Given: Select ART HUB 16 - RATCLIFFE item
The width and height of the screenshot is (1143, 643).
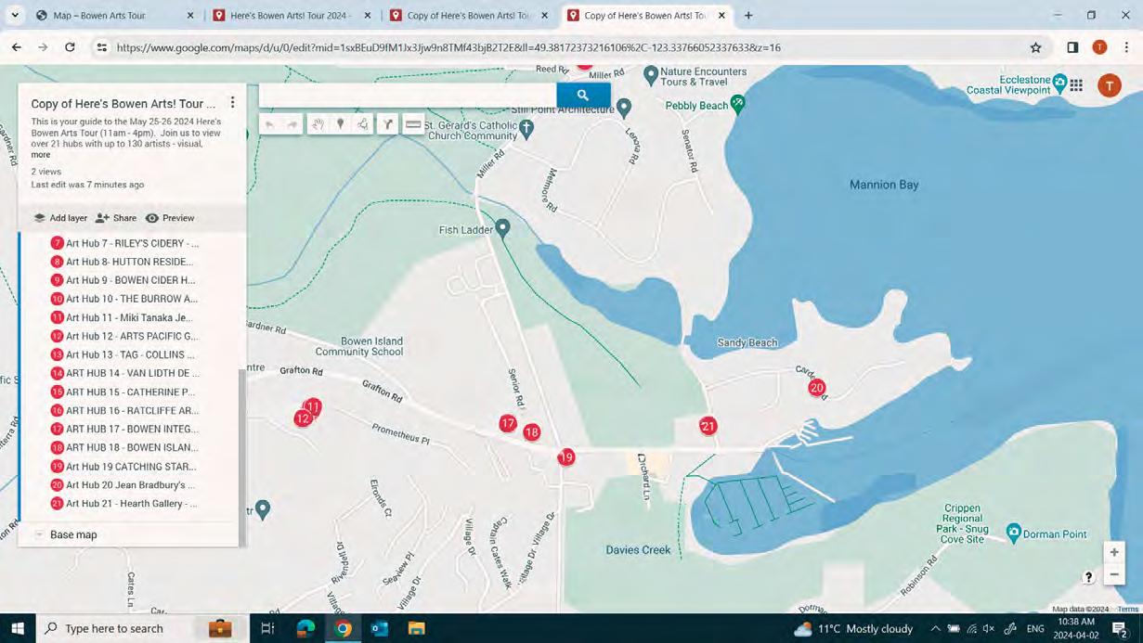Looking at the screenshot, I should click(125, 410).
